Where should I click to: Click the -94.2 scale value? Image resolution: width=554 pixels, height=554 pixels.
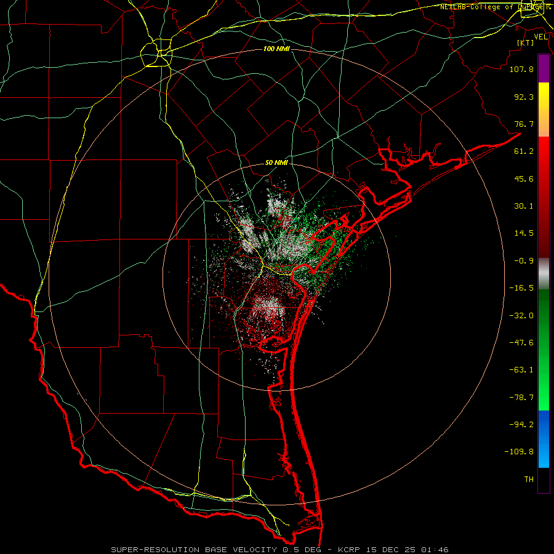(521, 425)
